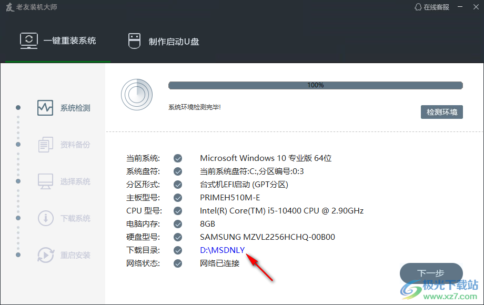Image resolution: width=484 pixels, height=305 pixels.
Task: Click the 下一步 next button
Action: coord(431,273)
